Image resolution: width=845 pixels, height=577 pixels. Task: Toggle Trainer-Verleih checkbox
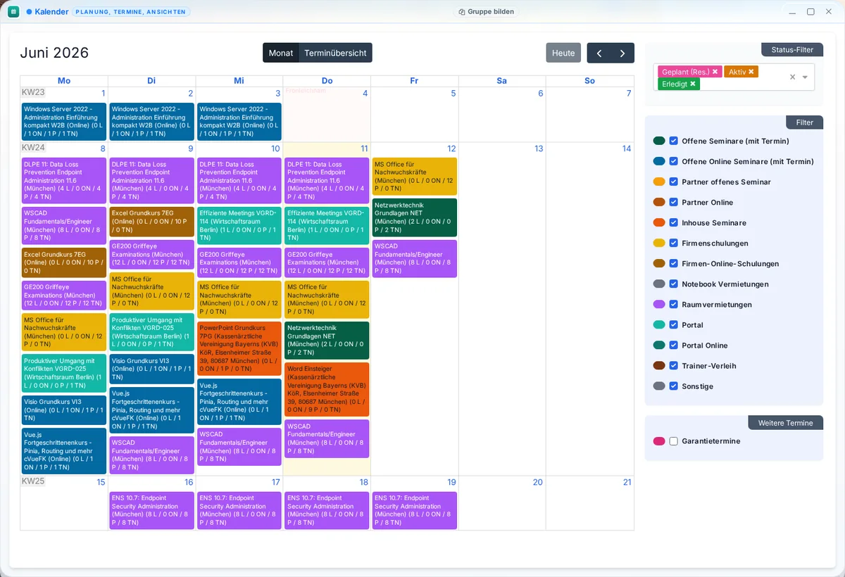pos(674,365)
